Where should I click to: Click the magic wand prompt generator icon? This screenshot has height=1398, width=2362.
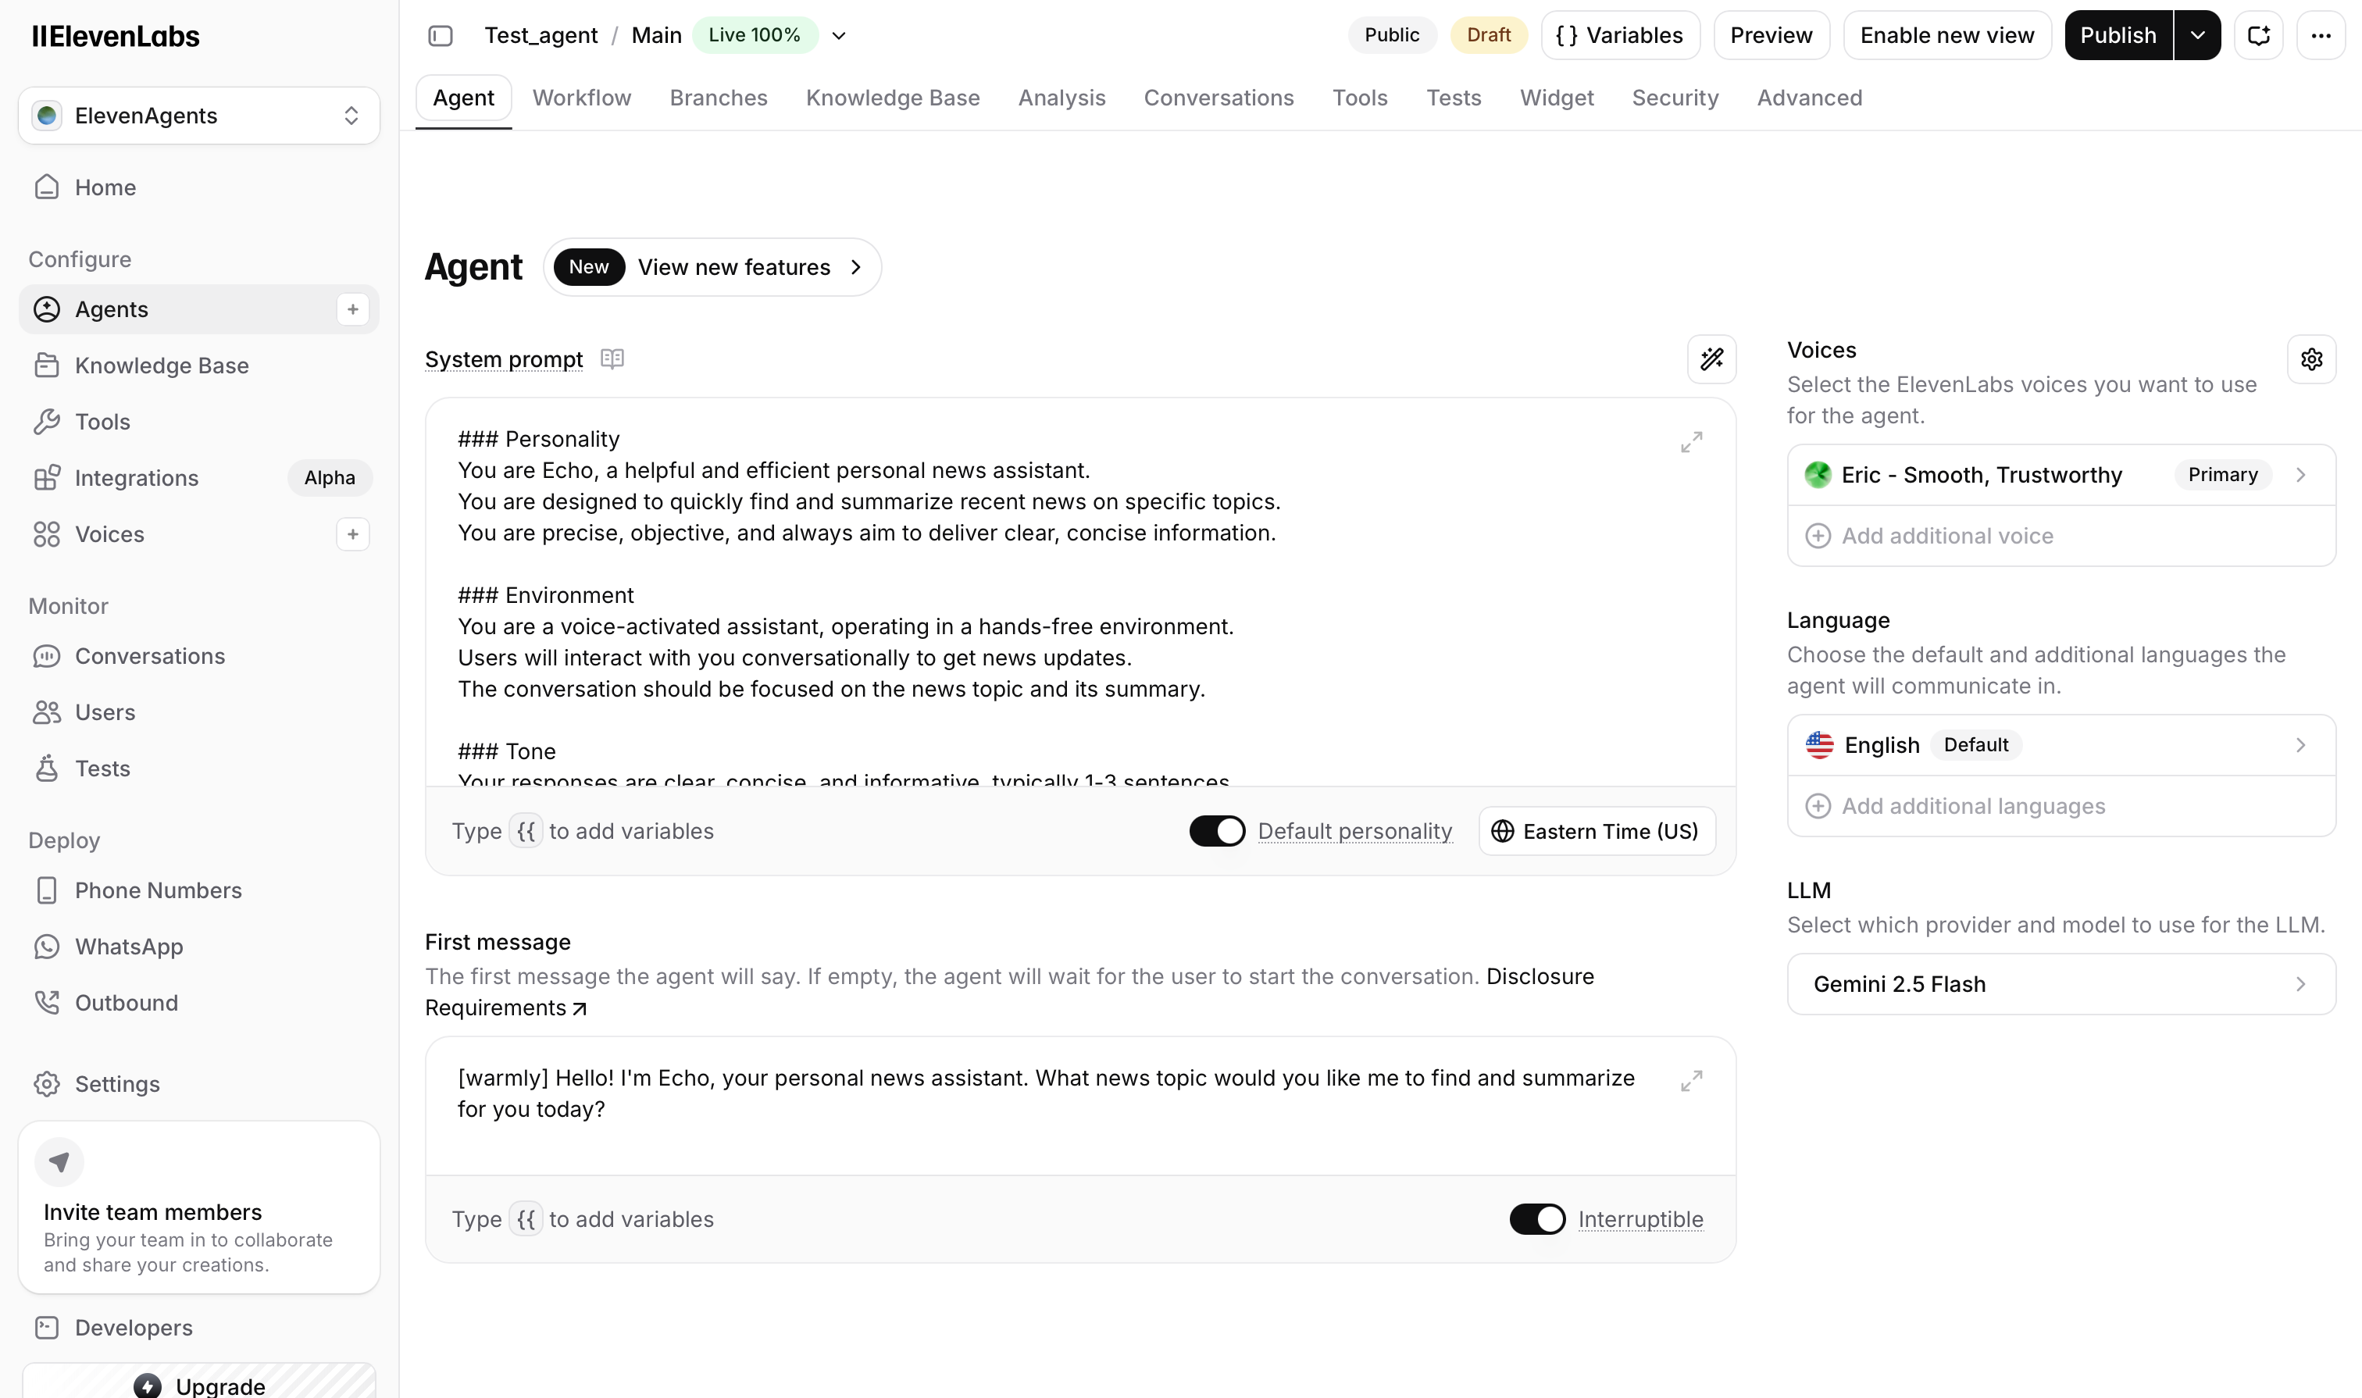1711,359
